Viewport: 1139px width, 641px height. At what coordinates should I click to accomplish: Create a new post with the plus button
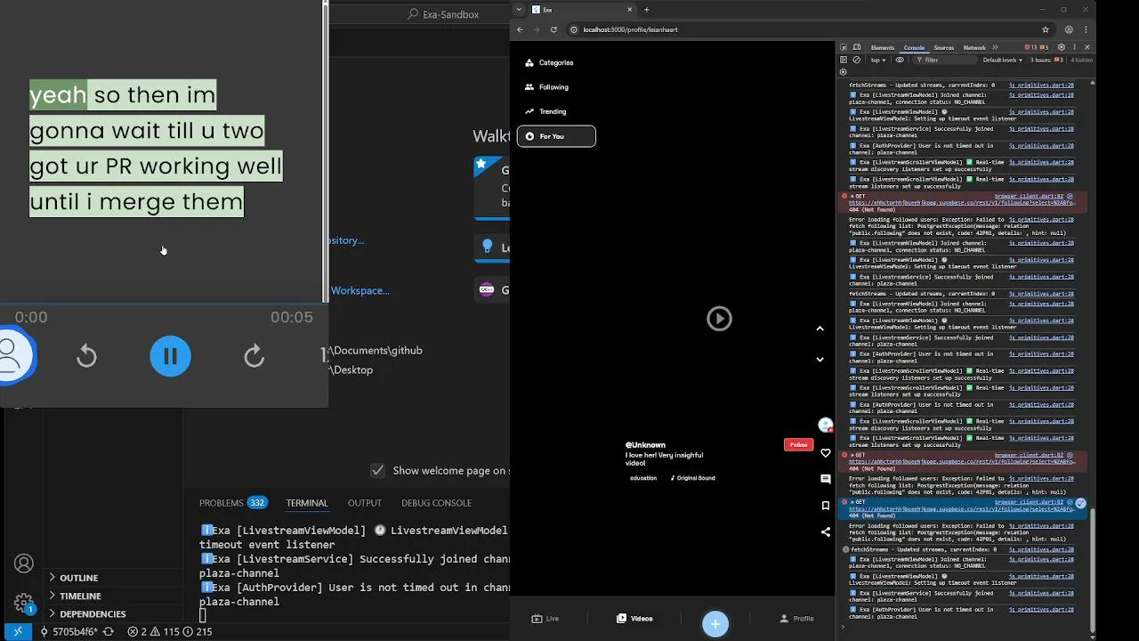click(715, 624)
